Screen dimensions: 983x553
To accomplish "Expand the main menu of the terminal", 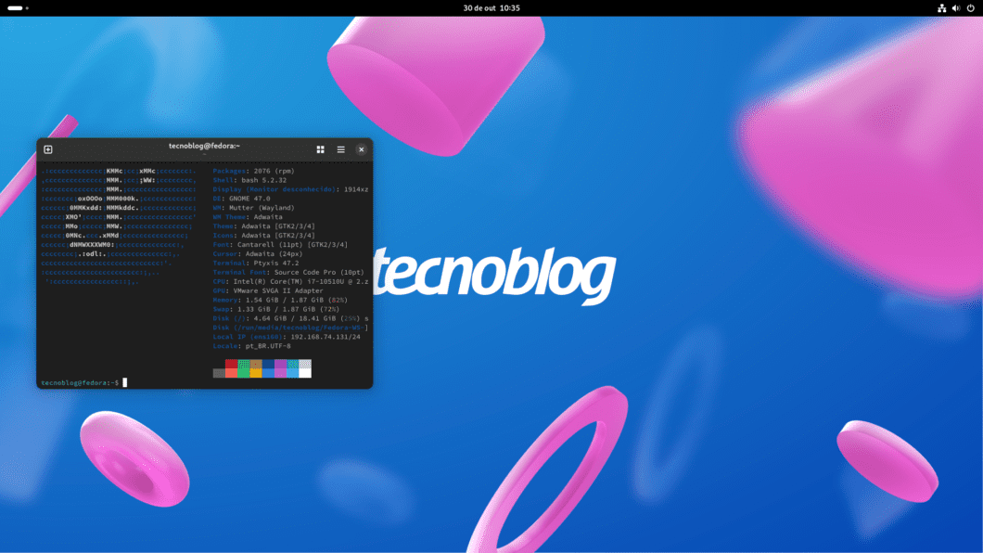I will point(340,149).
